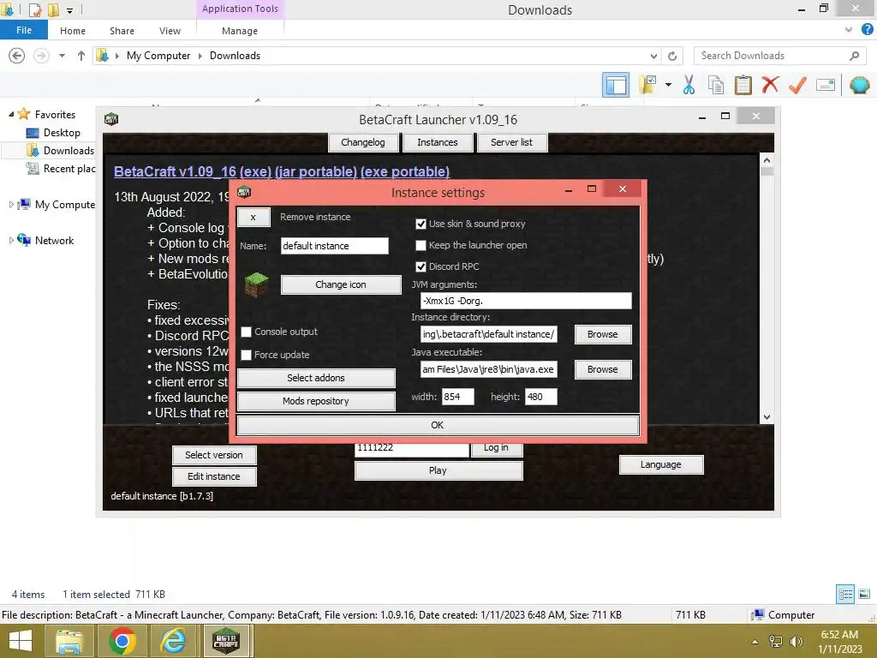The image size is (877, 658).
Task: Click the orange checkmark icon in Explorer toolbar
Action: [797, 85]
